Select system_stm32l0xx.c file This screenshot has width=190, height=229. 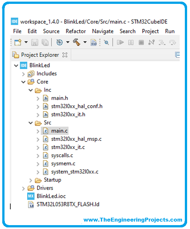tap(75, 172)
